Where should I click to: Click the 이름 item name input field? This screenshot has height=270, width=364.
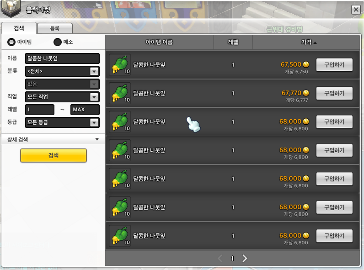pyautogui.click(x=62, y=58)
